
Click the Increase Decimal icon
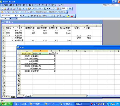(52, 16)
